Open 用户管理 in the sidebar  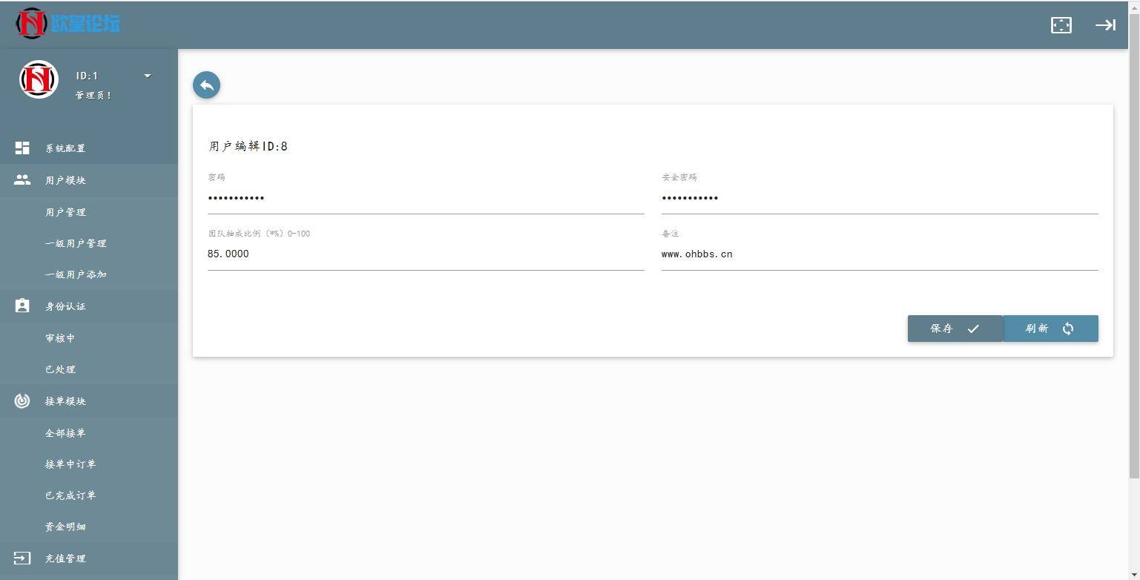[x=65, y=212]
